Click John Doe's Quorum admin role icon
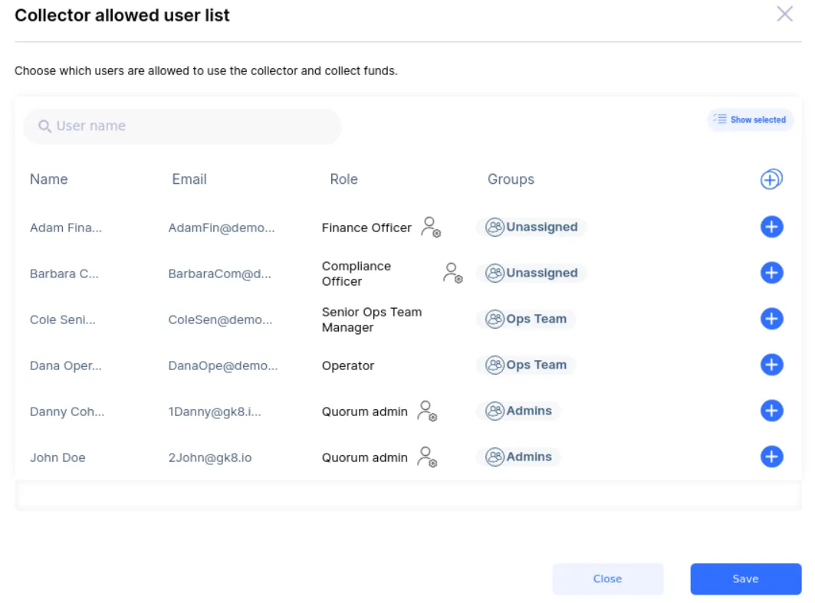The width and height of the screenshot is (815, 603). [x=427, y=457]
